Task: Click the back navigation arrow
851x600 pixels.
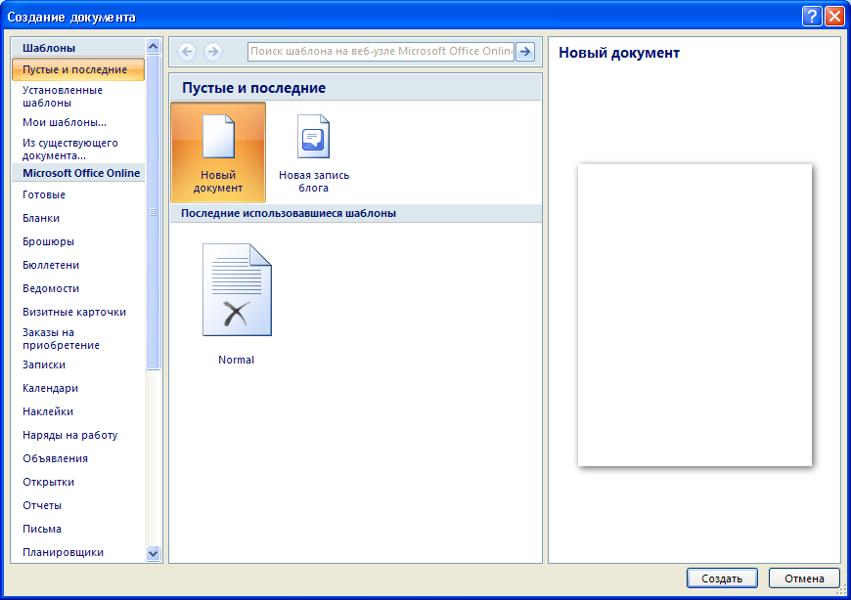Action: click(187, 52)
